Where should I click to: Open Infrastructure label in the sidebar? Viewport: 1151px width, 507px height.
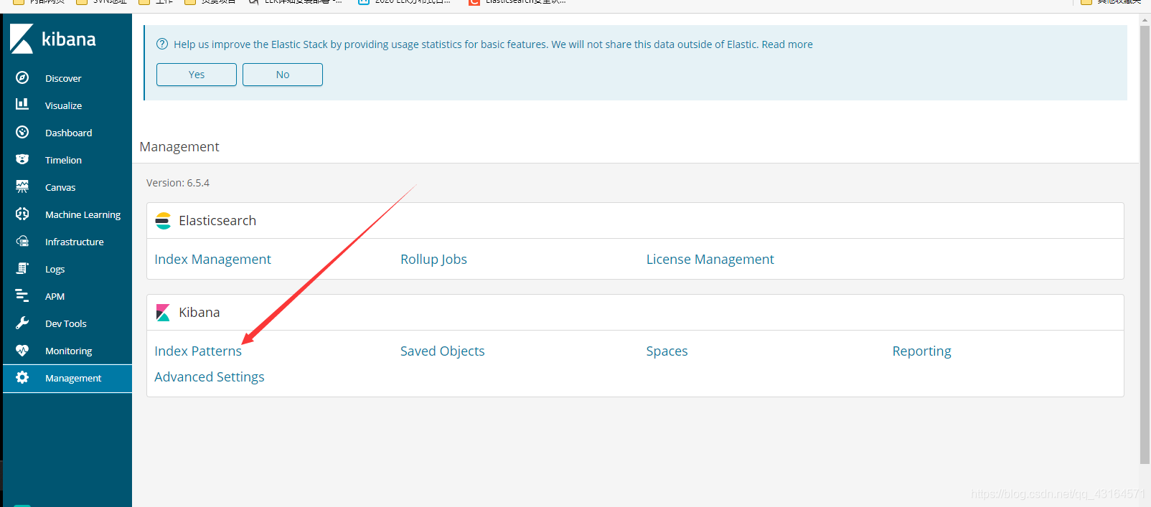[74, 242]
